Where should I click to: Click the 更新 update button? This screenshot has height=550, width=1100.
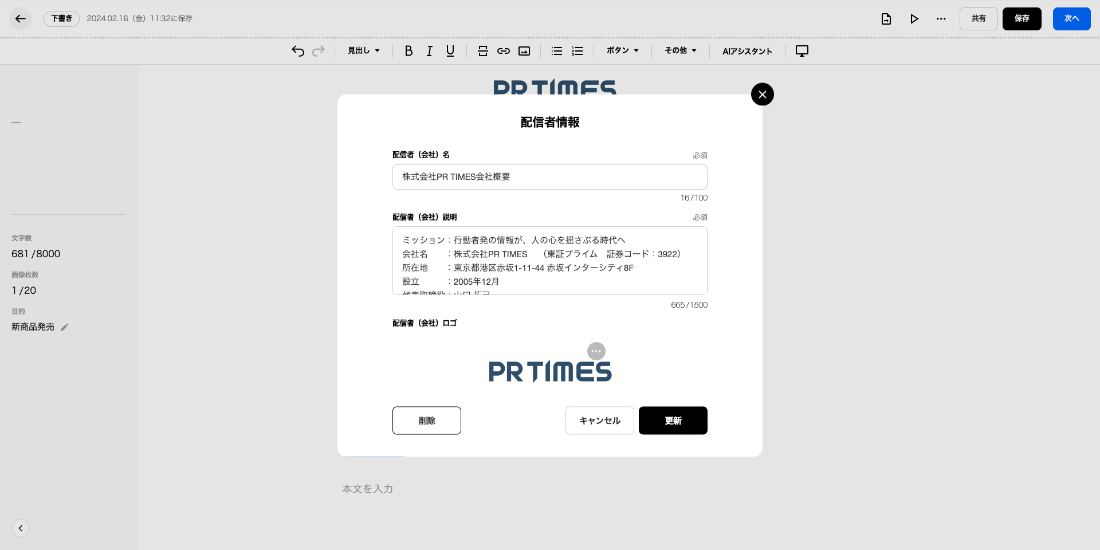click(673, 421)
